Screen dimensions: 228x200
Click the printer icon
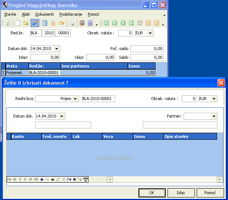[x=72, y=23]
